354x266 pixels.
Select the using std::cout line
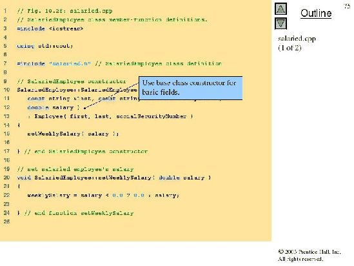coord(44,46)
